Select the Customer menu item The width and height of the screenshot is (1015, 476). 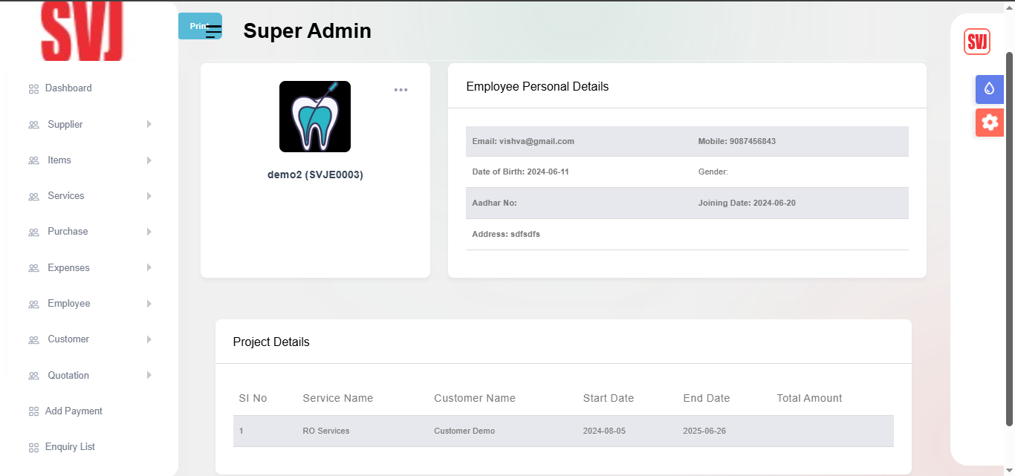[x=68, y=339]
